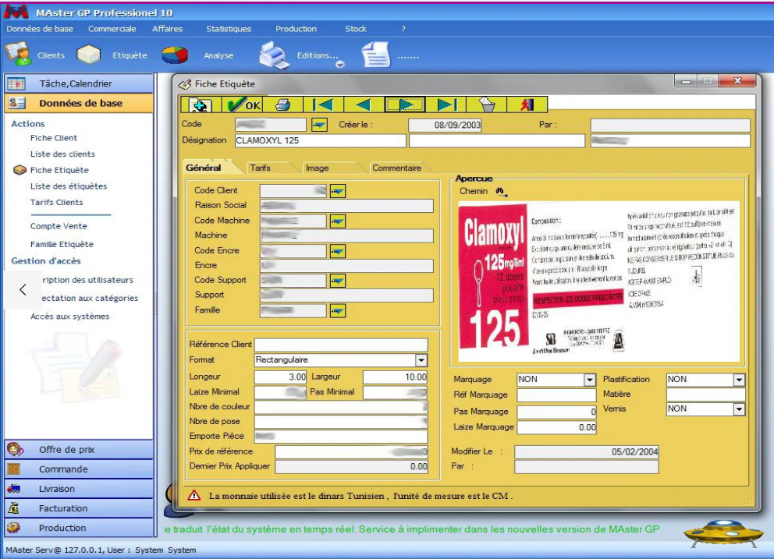Expand the Plastification dropdown
The height and width of the screenshot is (559, 774).
739,380
